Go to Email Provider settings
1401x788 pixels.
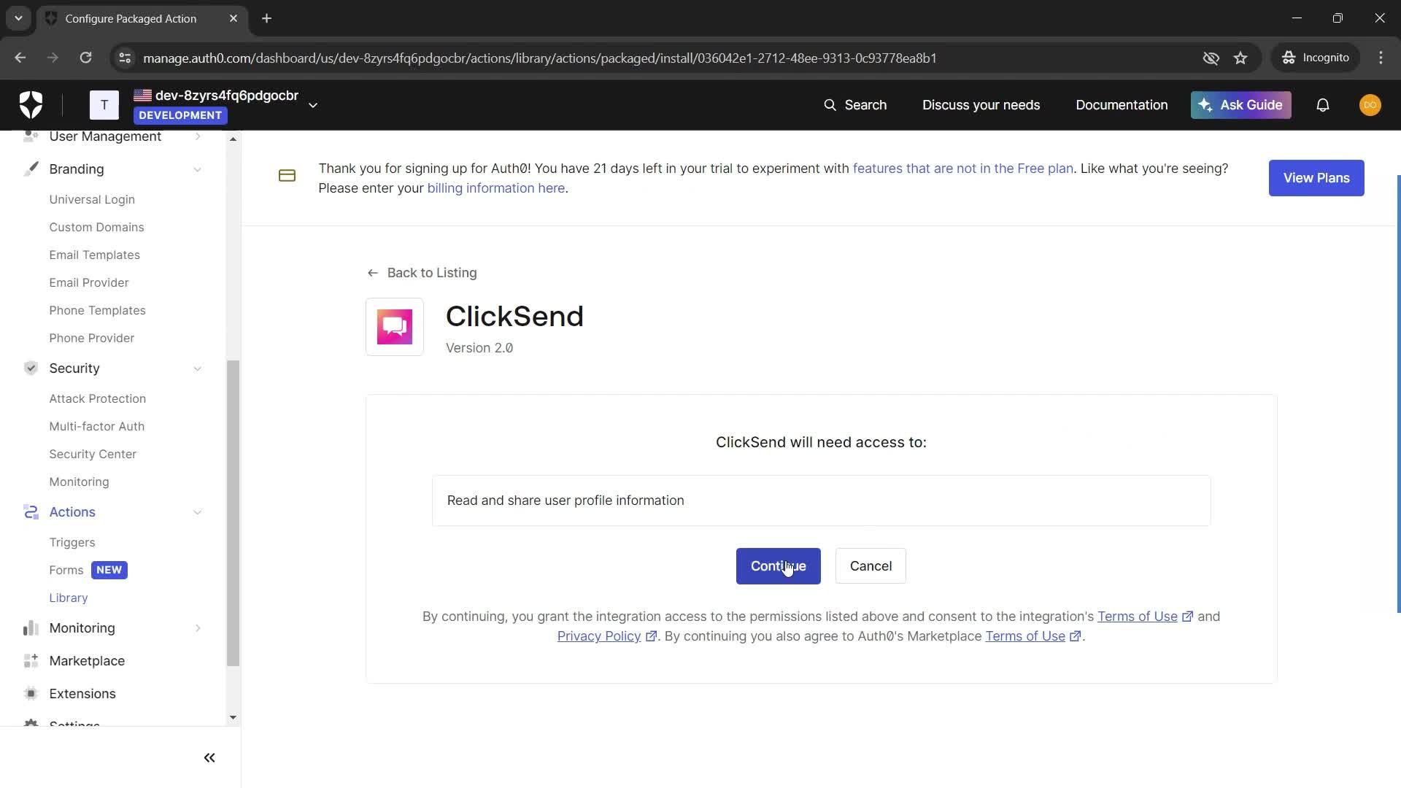(x=88, y=282)
